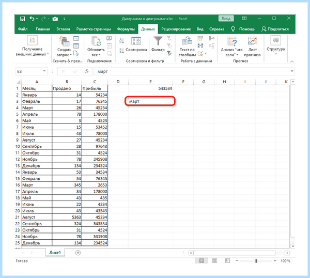Click the zoom in plus button
Viewport: 310px width, 278px height.
275,261
